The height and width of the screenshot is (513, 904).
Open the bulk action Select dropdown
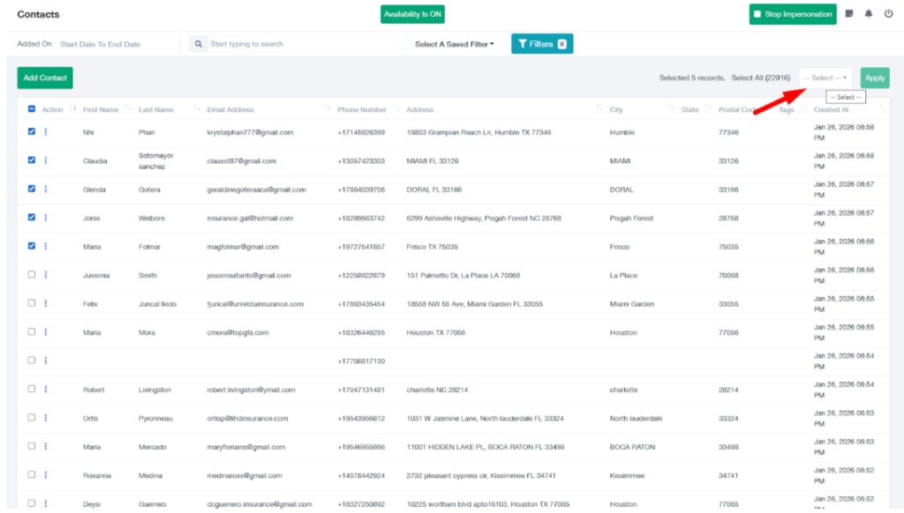coord(825,78)
